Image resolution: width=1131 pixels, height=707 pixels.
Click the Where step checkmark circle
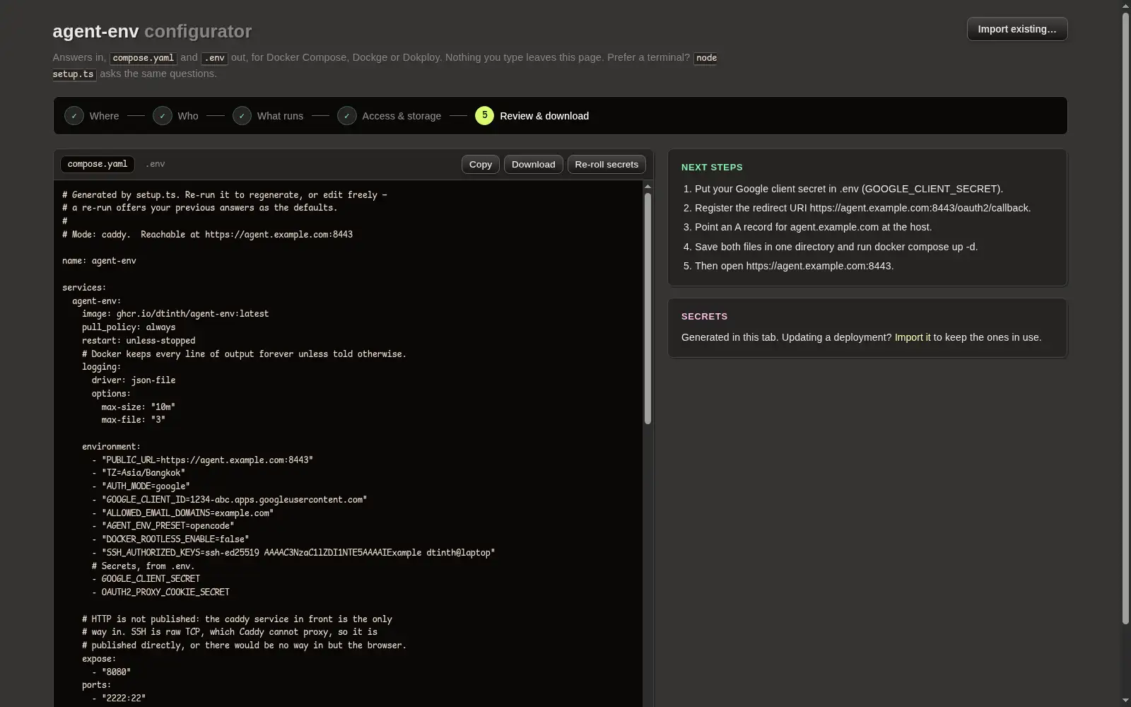tap(74, 116)
